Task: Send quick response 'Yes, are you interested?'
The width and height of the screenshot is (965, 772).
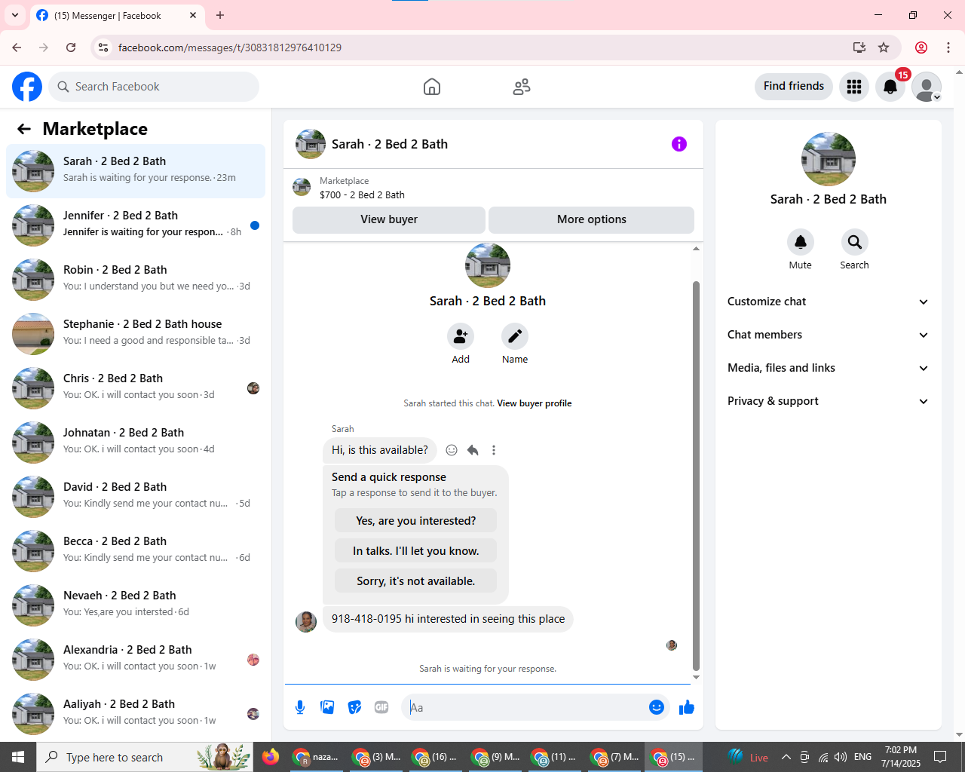Action: click(x=416, y=521)
